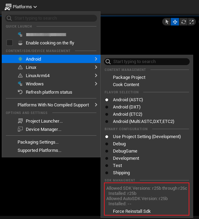This screenshot has width=199, height=219.
Task: Expand the Windows submenu arrow
Action: 96,84
